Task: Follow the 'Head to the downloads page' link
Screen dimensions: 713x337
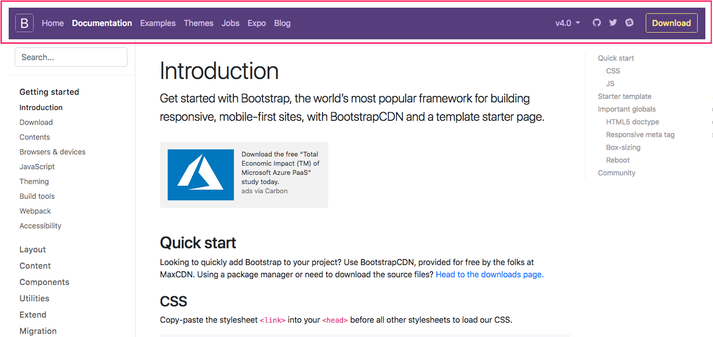Action: (x=489, y=274)
